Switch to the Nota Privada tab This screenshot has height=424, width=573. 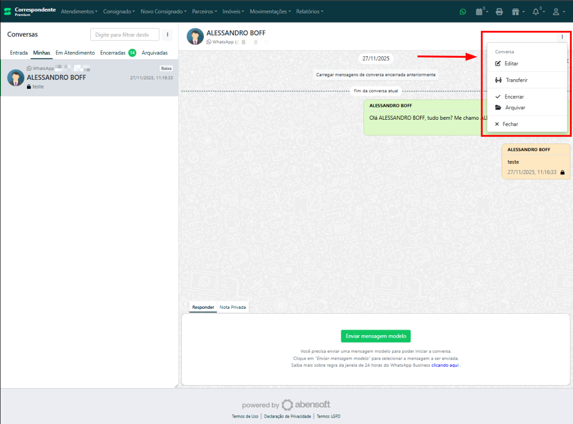(x=233, y=307)
